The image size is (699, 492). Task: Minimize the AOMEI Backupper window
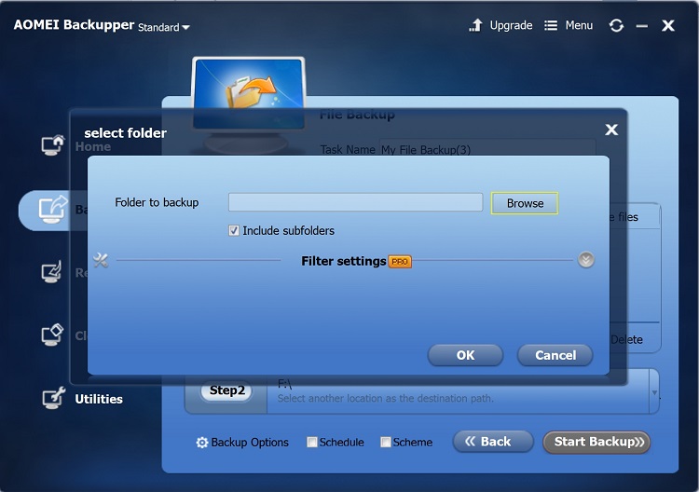pyautogui.click(x=642, y=26)
